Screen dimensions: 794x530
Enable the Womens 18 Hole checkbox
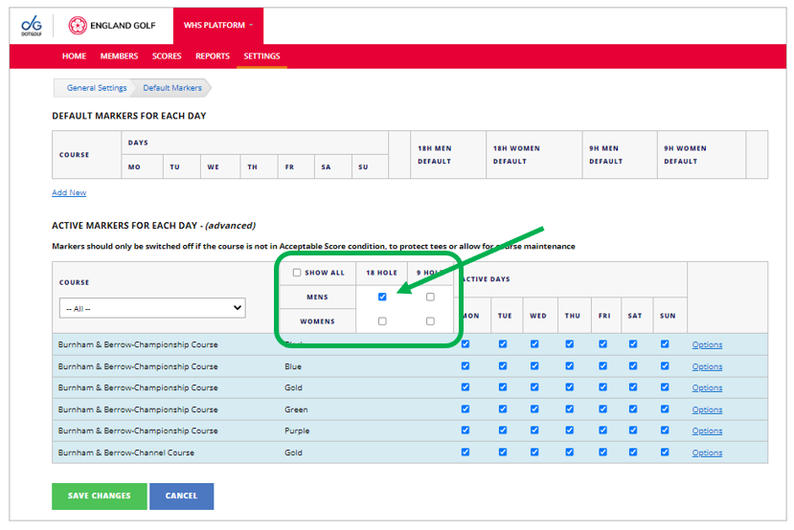[x=382, y=321]
